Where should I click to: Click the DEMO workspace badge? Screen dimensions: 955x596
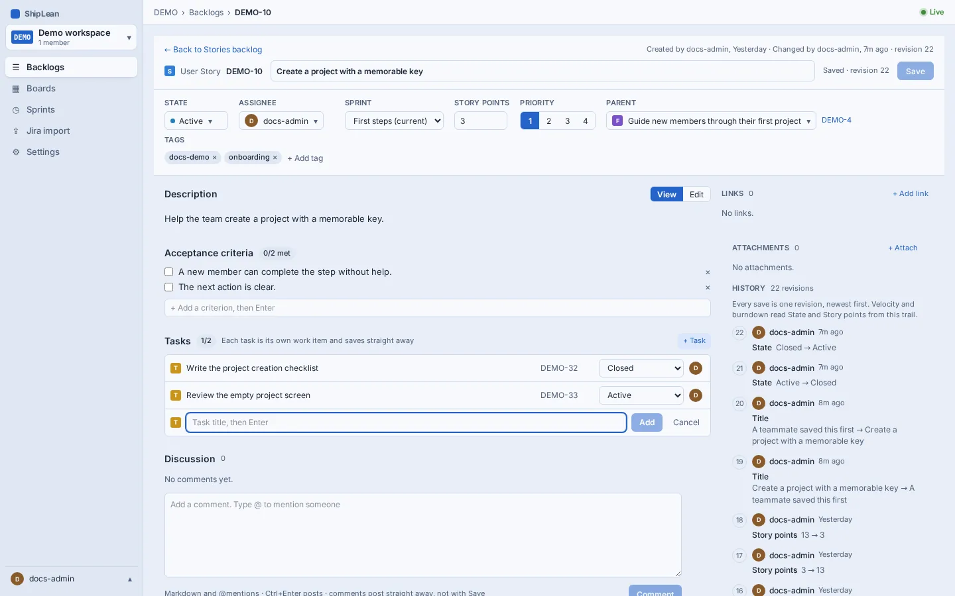[x=23, y=37]
